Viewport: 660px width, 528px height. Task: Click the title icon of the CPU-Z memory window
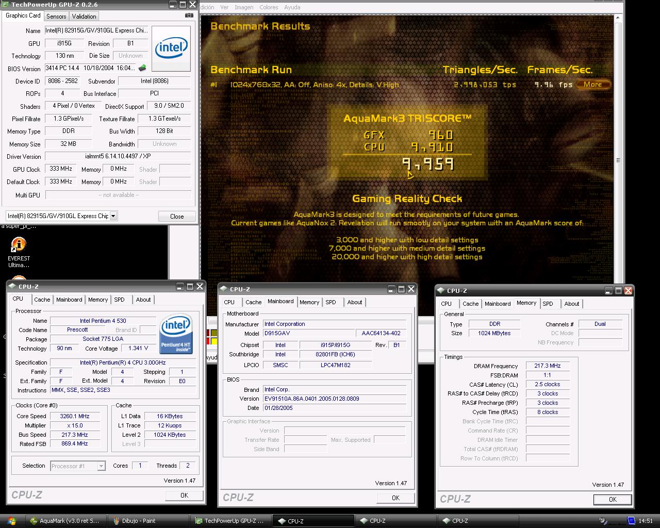tap(441, 290)
